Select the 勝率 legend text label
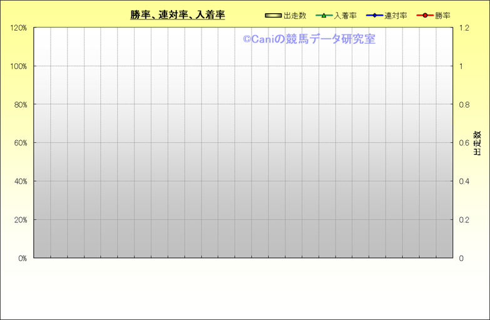The width and height of the screenshot is (490, 320). [442, 16]
